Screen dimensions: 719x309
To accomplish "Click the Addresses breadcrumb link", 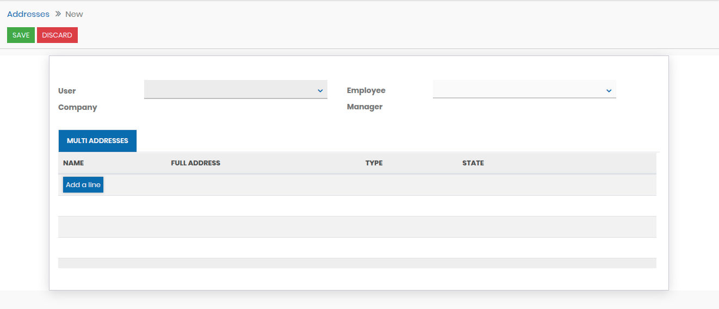I will [28, 14].
